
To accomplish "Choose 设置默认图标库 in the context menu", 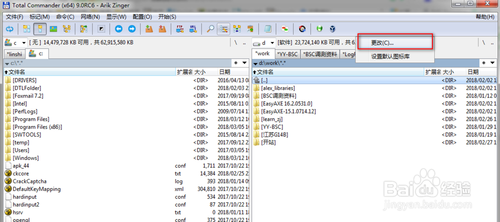I will 395,57.
